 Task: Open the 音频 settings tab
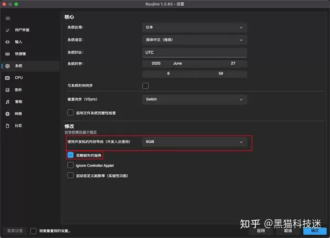pyautogui.click(x=31, y=102)
